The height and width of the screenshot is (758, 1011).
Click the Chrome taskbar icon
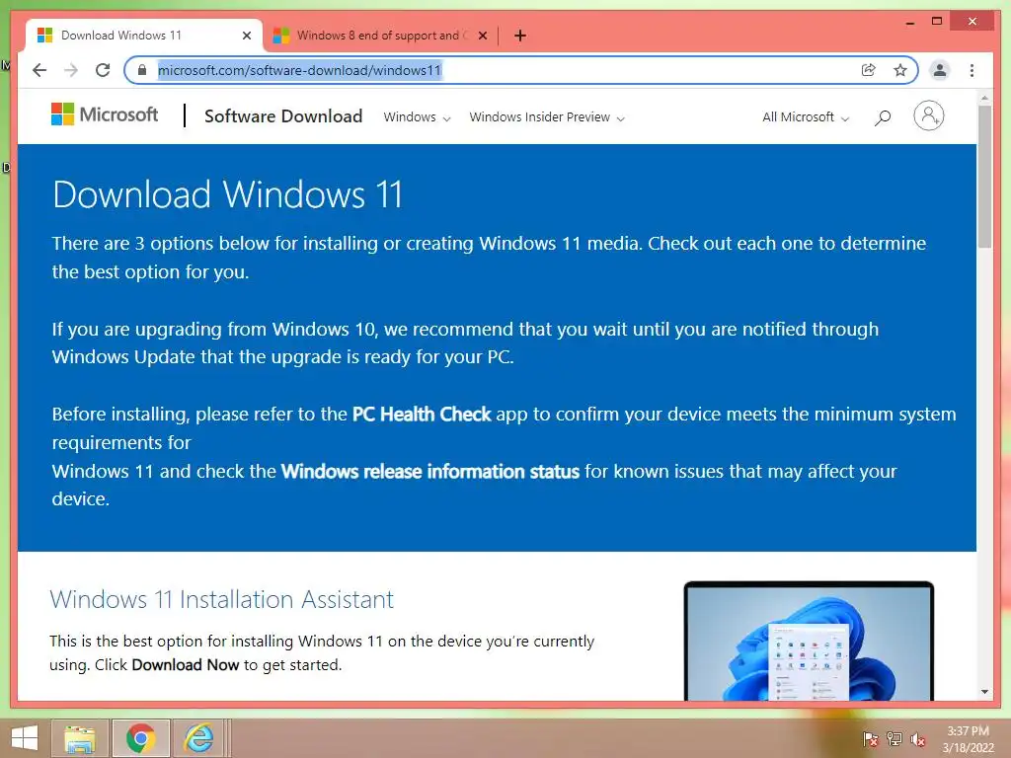point(140,738)
